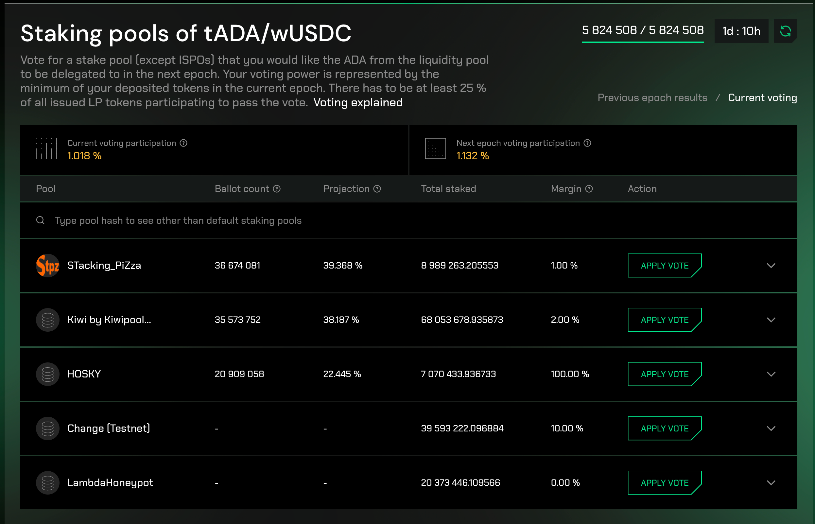This screenshot has height=524, width=815.
Task: Click total staked 8 989 263.205553
Action: [x=460, y=265]
